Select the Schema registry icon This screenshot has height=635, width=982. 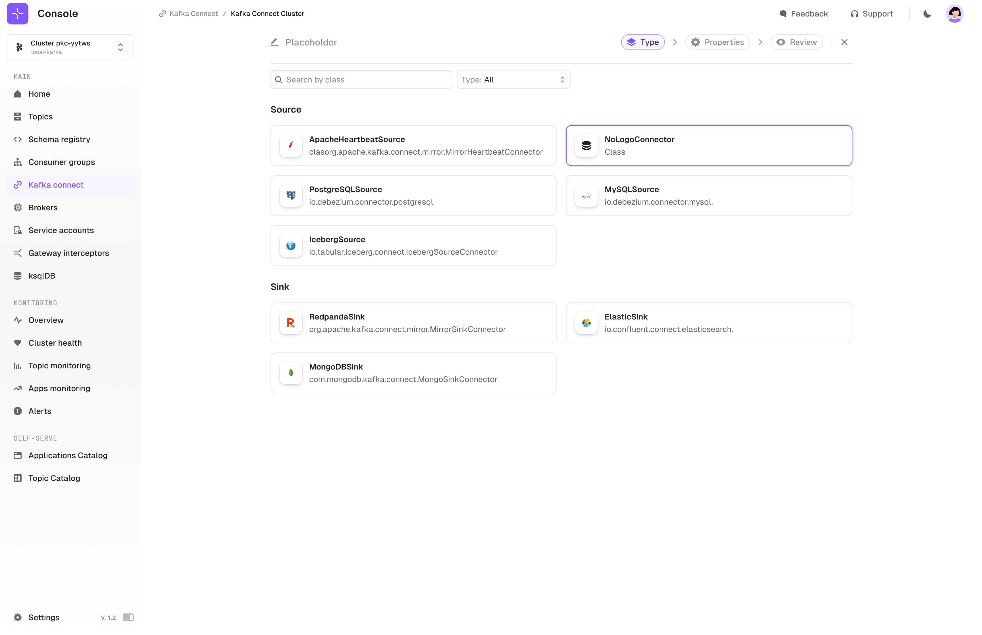click(x=17, y=139)
